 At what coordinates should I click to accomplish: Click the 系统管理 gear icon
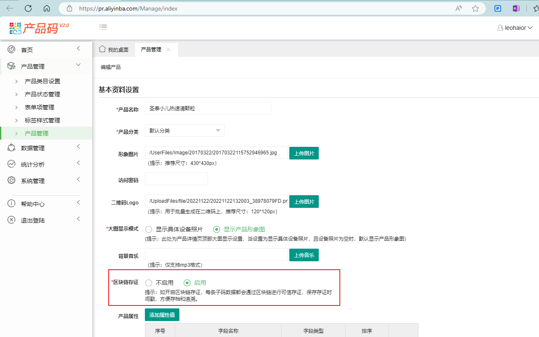coord(11,180)
